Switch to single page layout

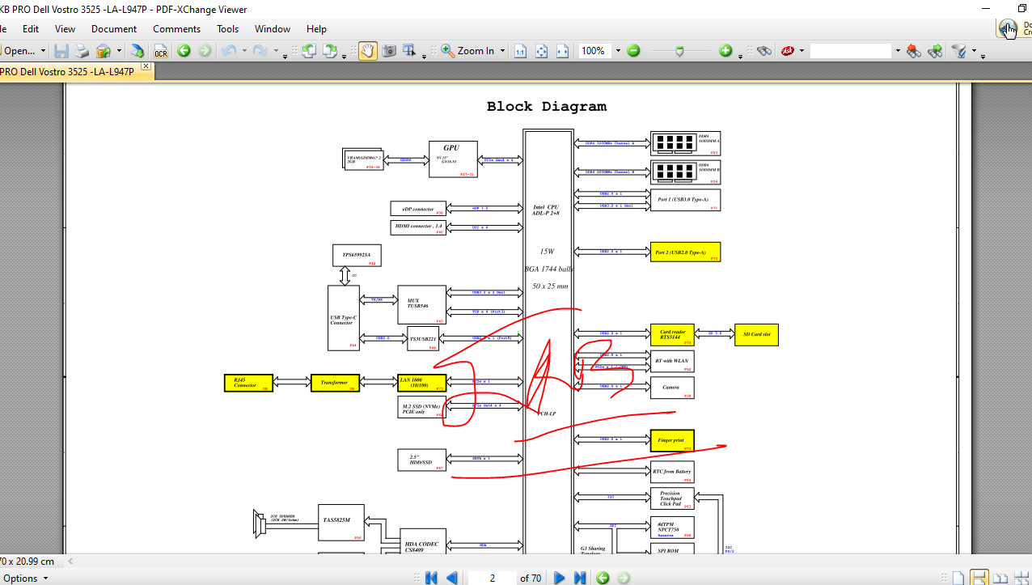tap(958, 578)
